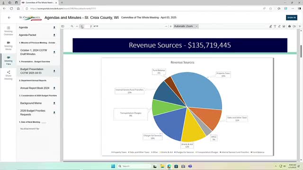Select the text annotation tool
The image size is (303, 170).
click(x=275, y=26)
